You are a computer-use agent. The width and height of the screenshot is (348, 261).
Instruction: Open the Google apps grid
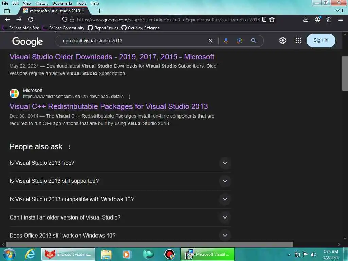tap(298, 40)
